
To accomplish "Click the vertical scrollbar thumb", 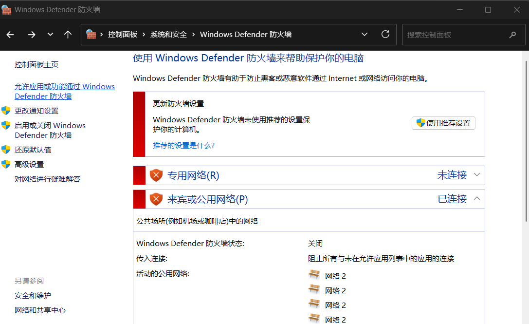I will pyautogui.click(x=526, y=141).
